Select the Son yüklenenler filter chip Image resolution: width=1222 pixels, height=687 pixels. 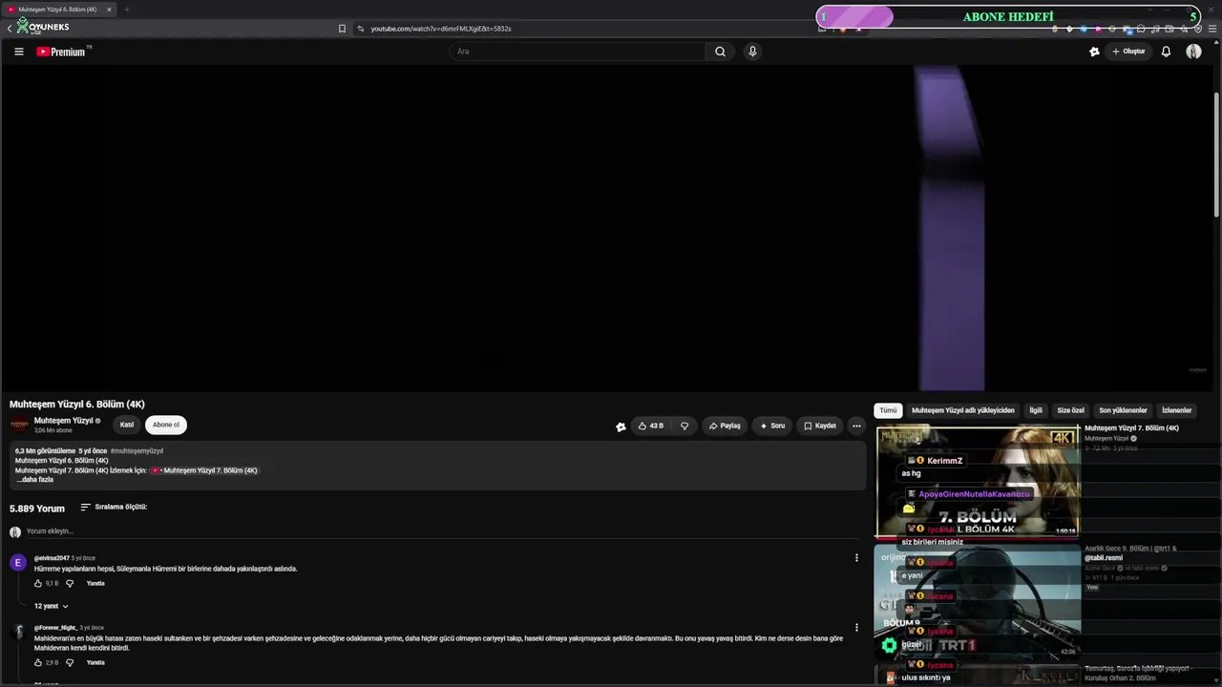click(x=1123, y=410)
